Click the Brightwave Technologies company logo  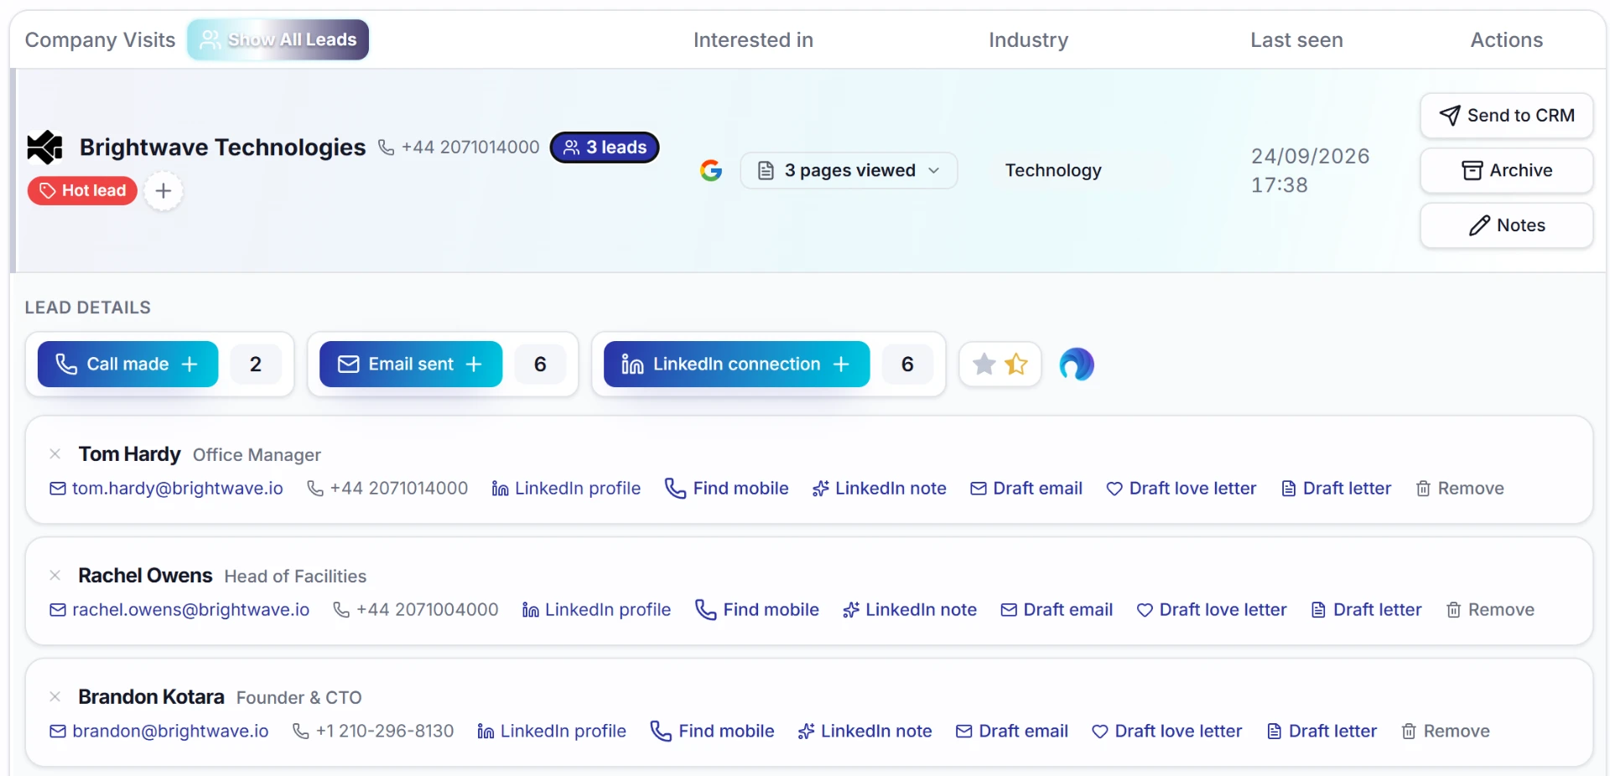45,147
